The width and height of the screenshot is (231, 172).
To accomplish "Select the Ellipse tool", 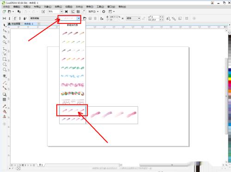I will 5,64.
